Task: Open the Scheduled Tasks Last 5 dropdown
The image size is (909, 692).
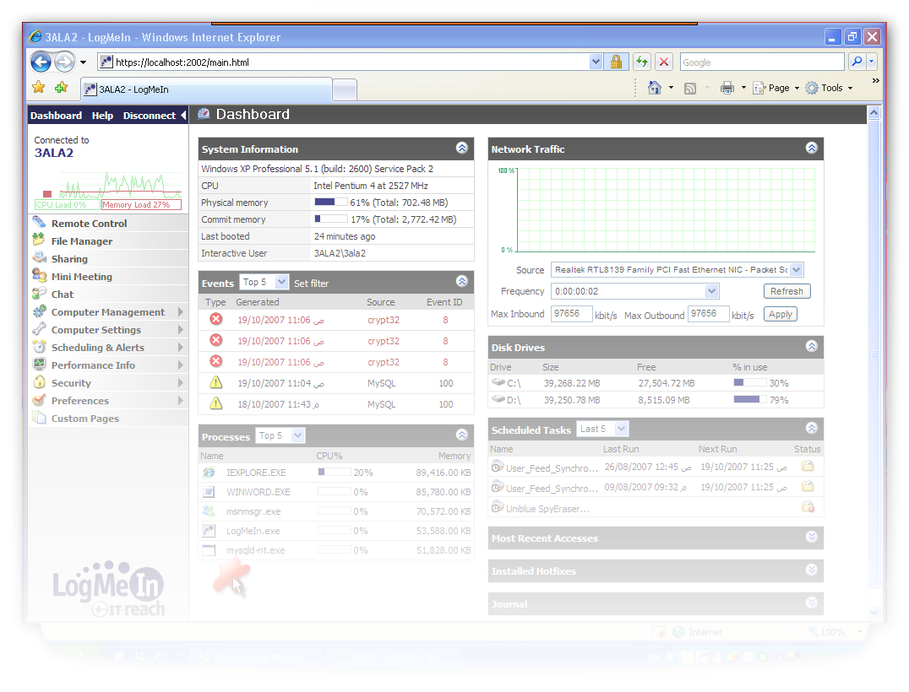Action: [x=603, y=429]
